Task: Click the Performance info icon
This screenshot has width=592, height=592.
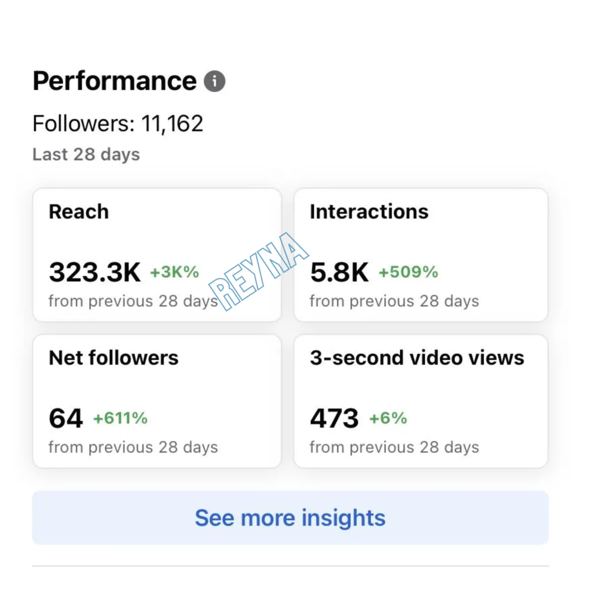Action: (215, 81)
